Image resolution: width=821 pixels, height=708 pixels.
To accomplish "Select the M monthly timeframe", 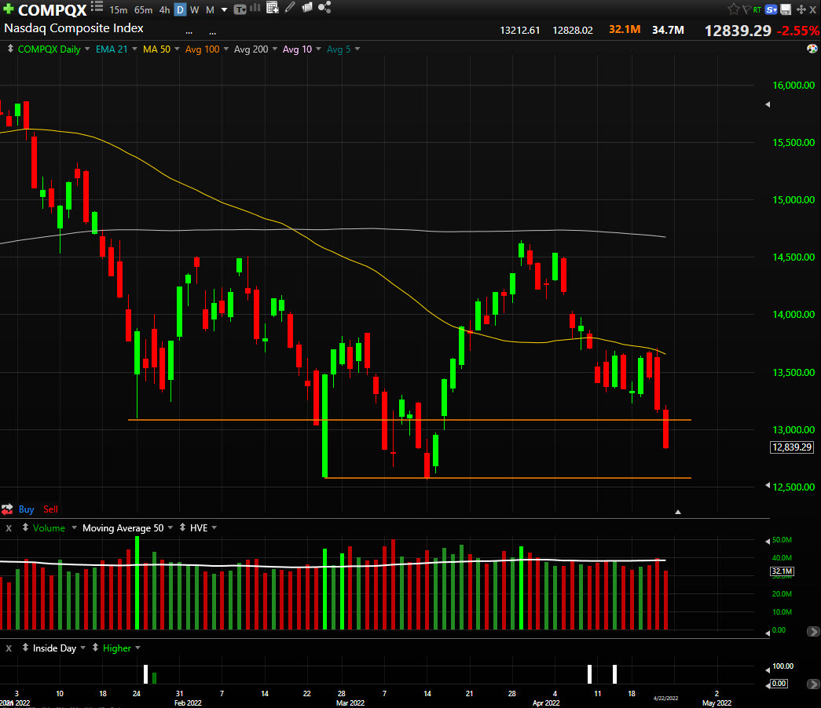I will (x=210, y=10).
